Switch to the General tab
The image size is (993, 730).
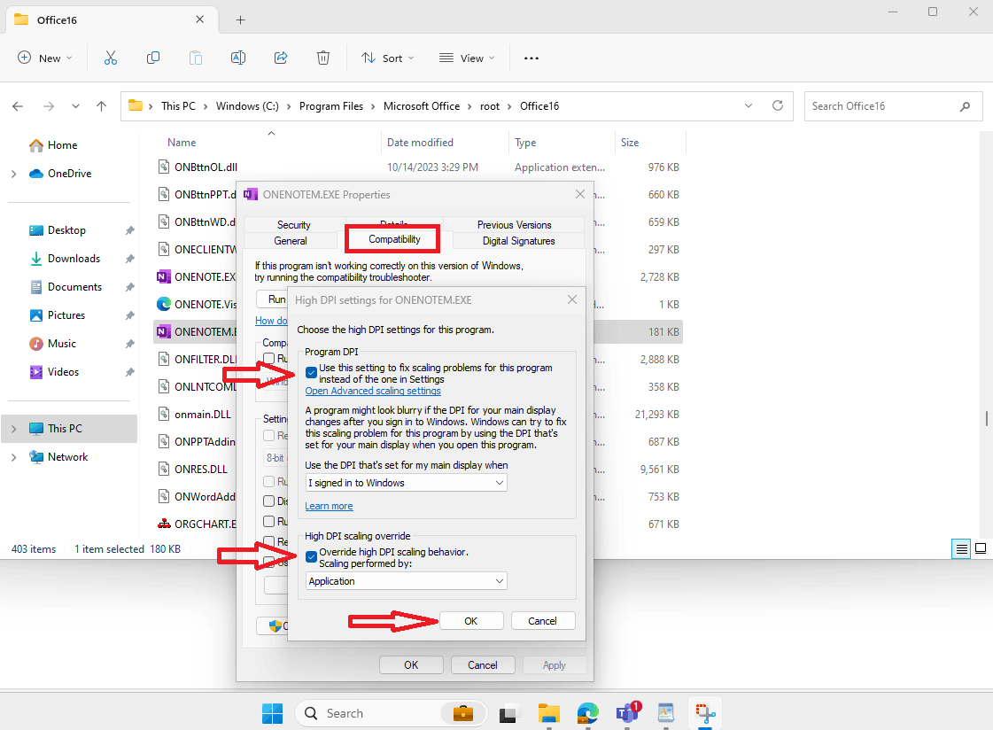[x=291, y=241]
